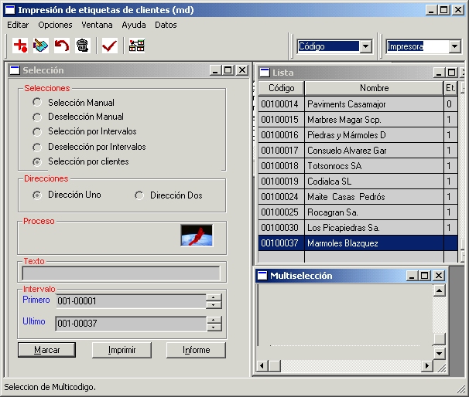This screenshot has height=397, width=469.
Task: Click the tree structure toolbar icon
Action: pyautogui.click(x=137, y=46)
